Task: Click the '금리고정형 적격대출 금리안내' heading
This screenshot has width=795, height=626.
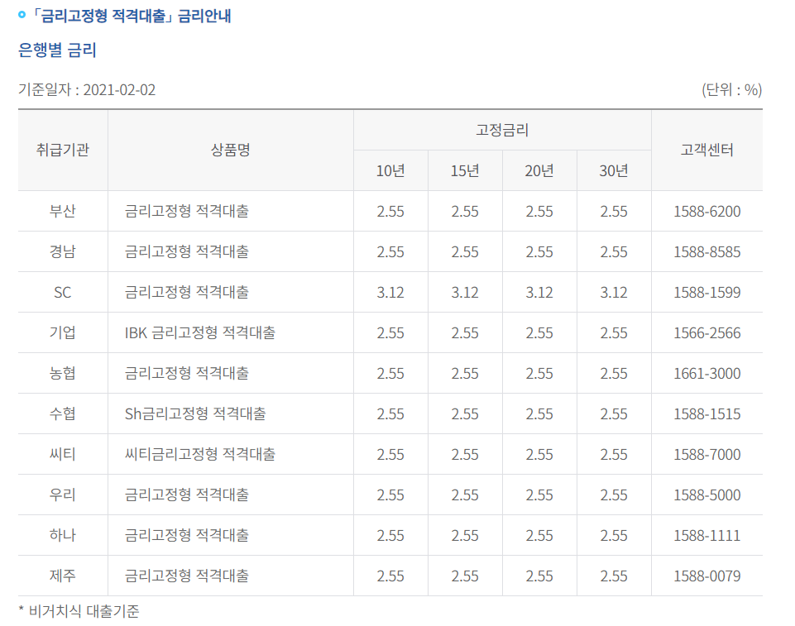Action: pyautogui.click(x=131, y=16)
